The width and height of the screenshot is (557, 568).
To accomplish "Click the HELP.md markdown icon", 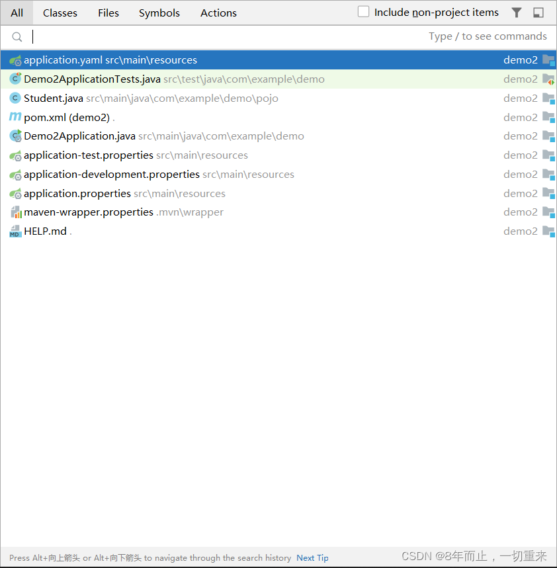I will pos(15,231).
